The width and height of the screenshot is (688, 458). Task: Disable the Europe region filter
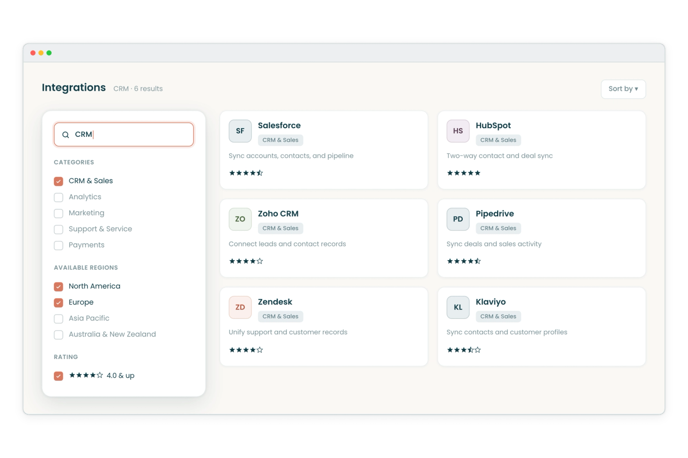pos(58,303)
